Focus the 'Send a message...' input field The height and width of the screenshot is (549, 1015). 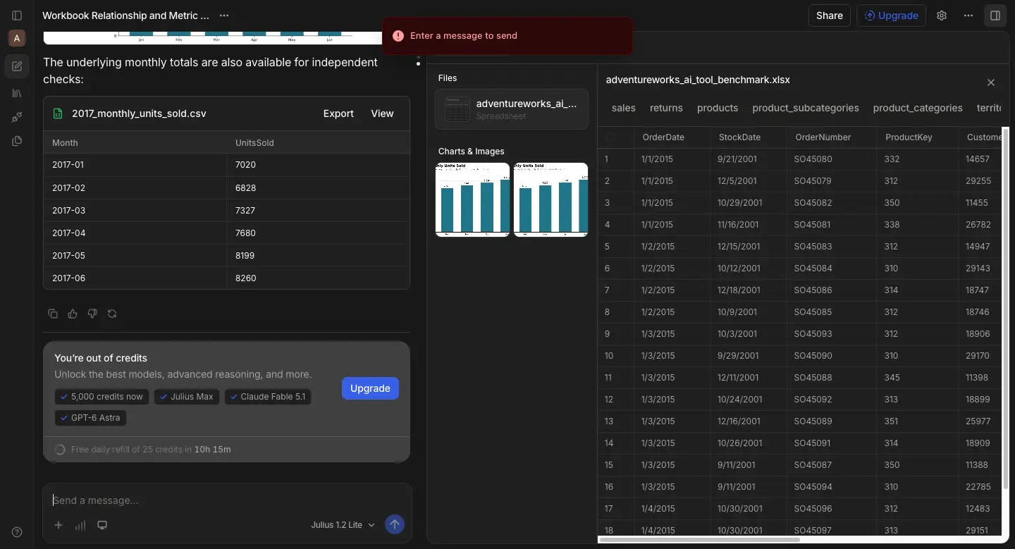[227, 500]
